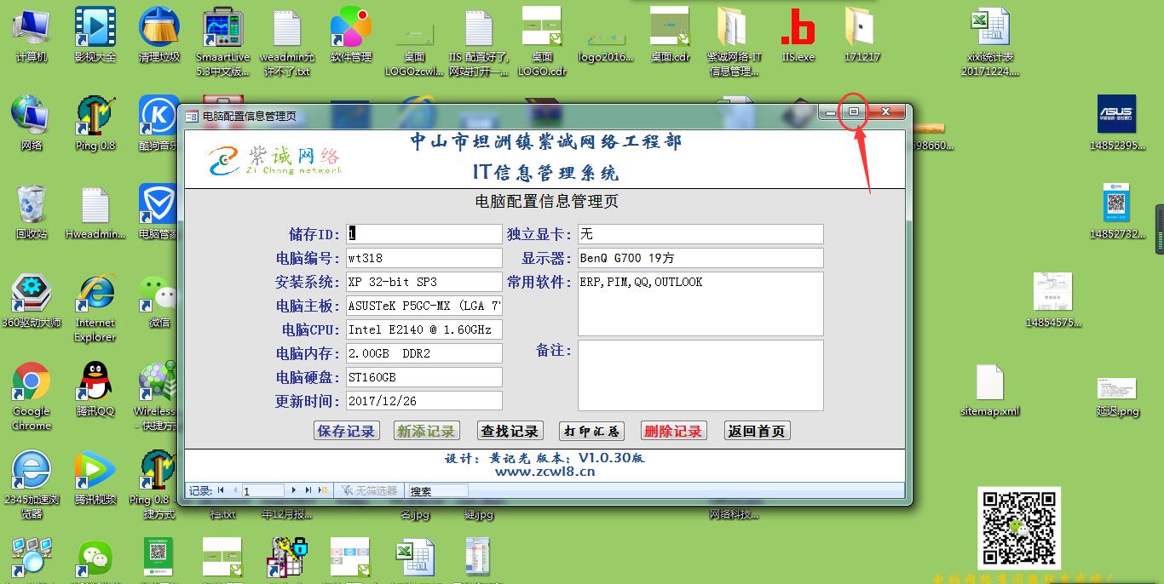
Task: Open the QR code image at bottom right
Action: point(1018,528)
